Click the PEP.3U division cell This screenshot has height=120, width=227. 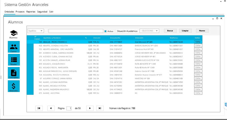[x=96, y=93]
